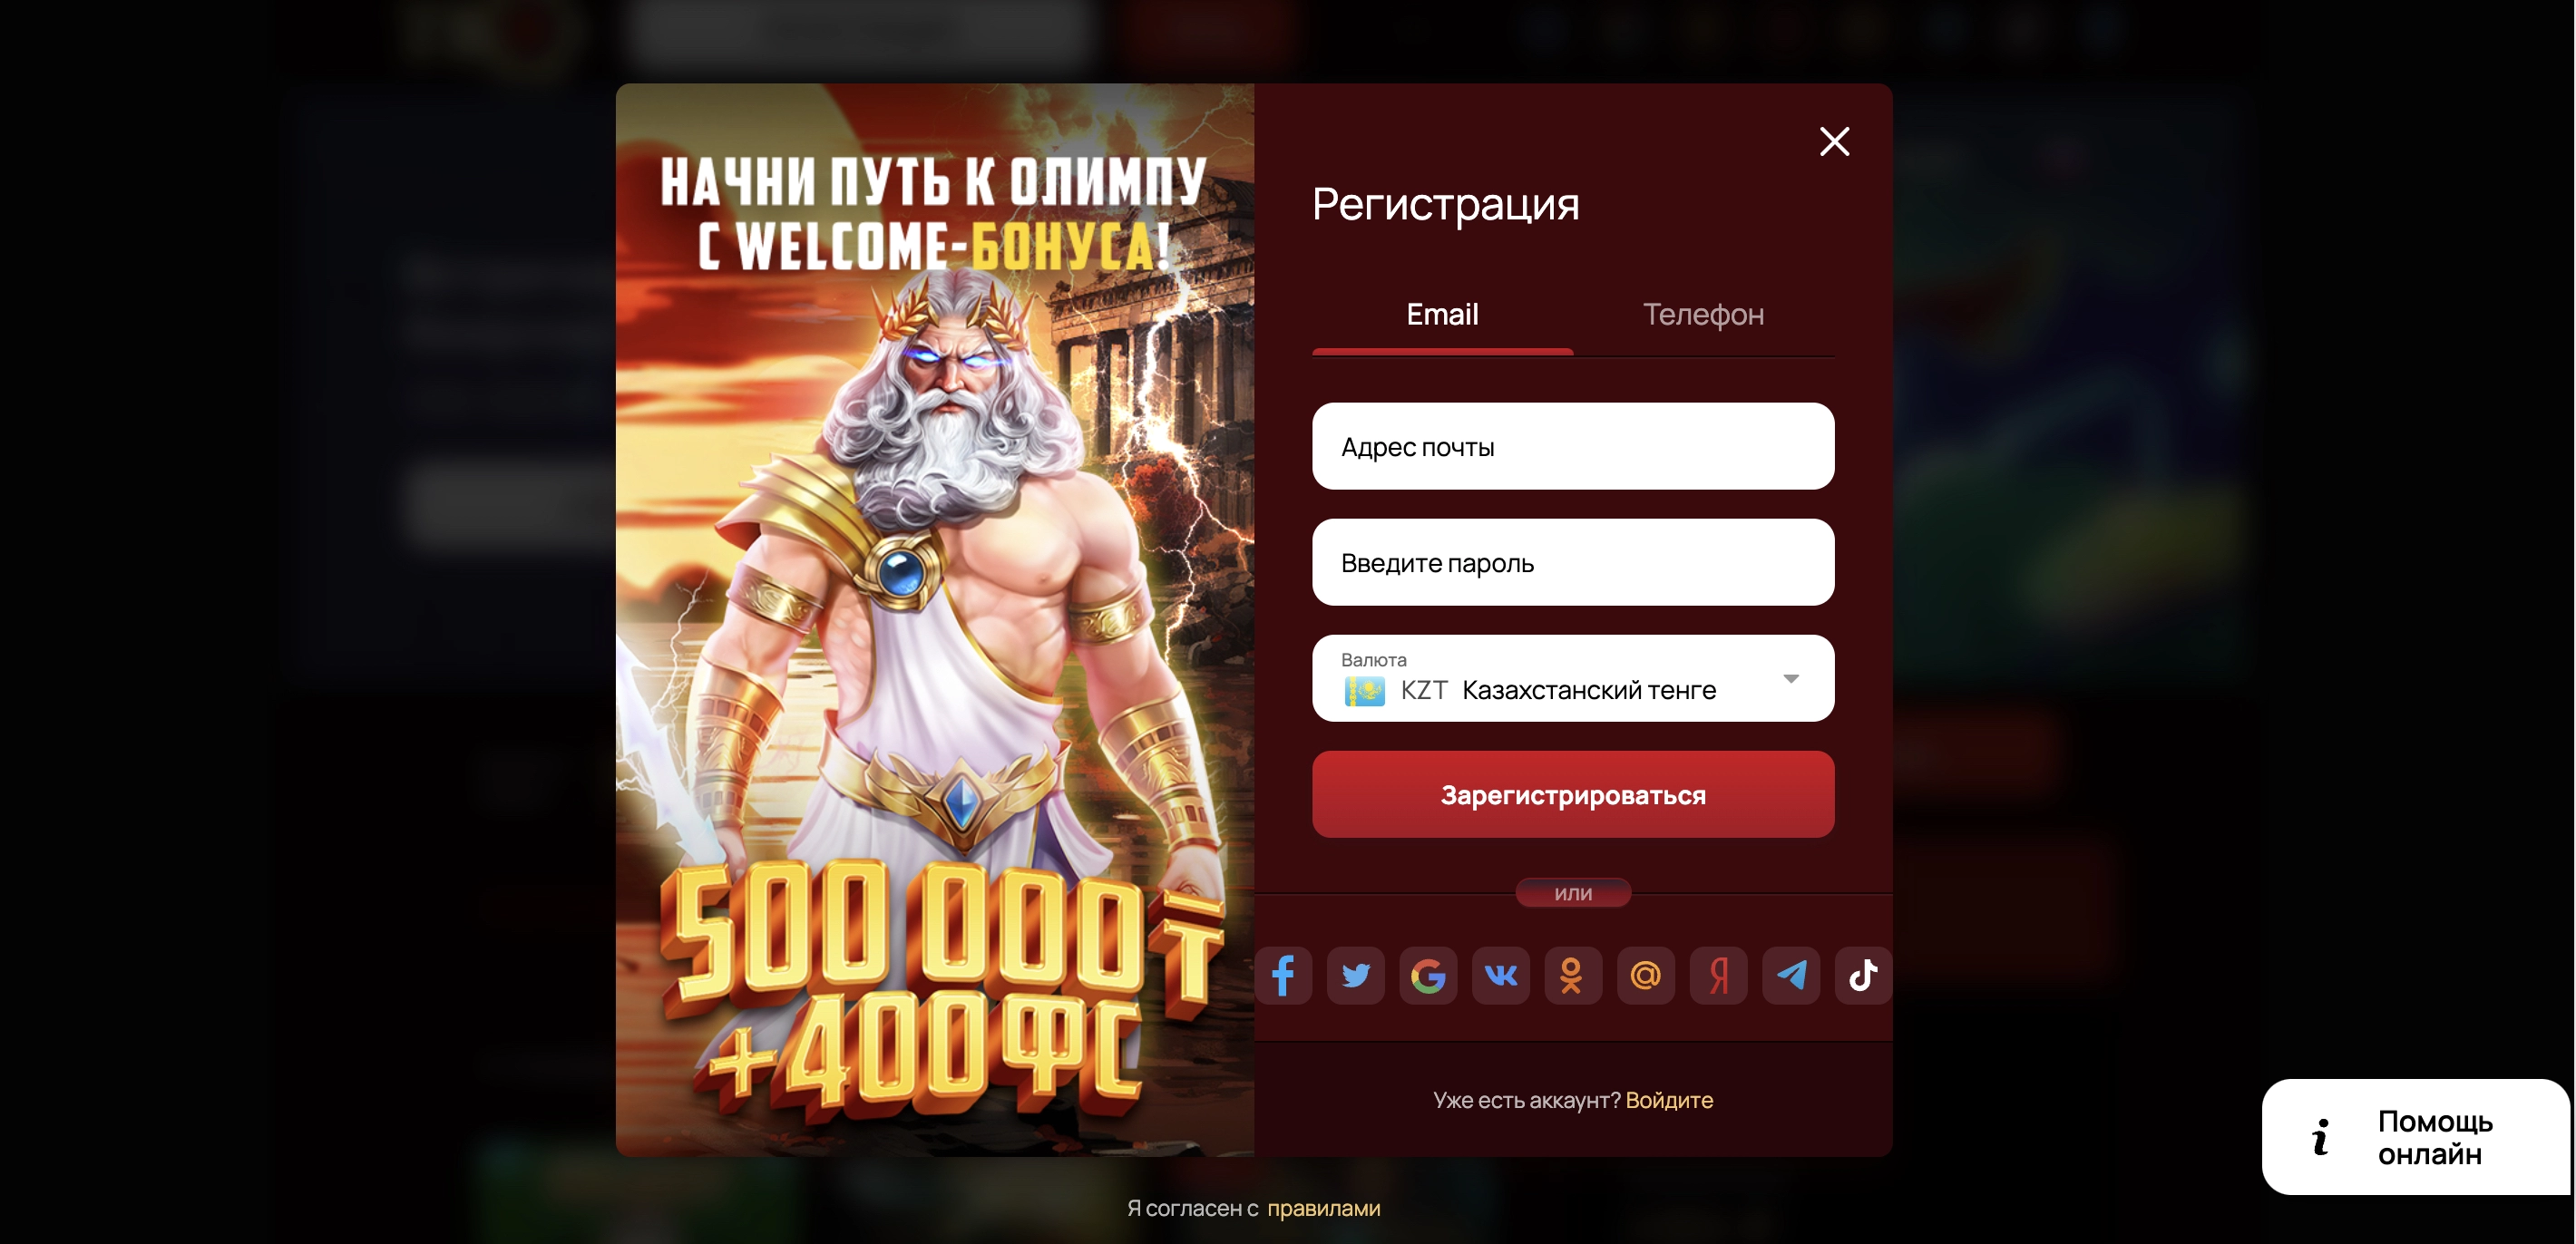Sign up with the Yandex icon
Image resolution: width=2576 pixels, height=1244 pixels.
[1718, 975]
